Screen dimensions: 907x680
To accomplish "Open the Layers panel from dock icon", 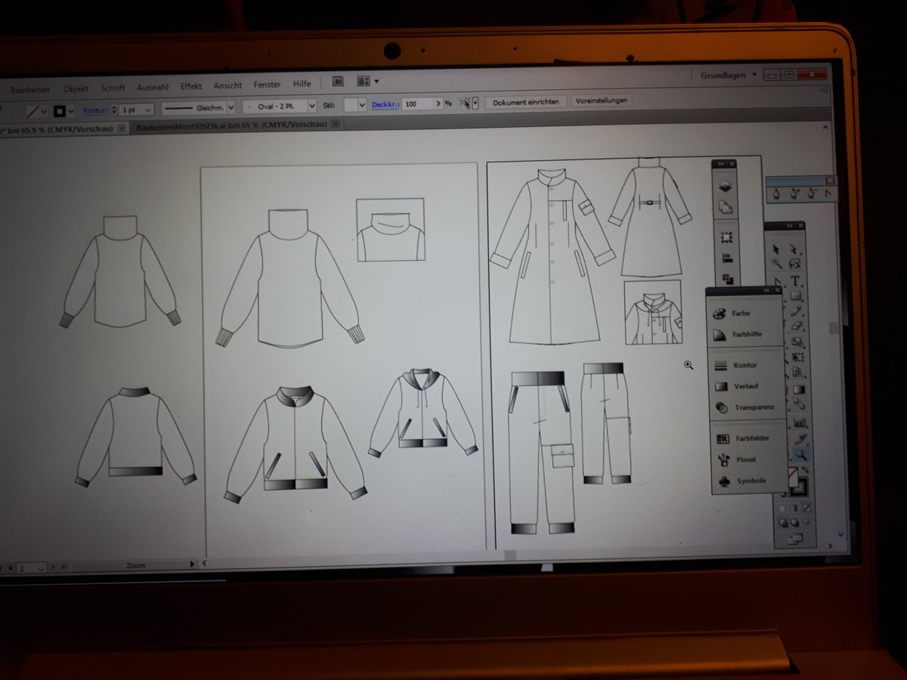I will (726, 187).
